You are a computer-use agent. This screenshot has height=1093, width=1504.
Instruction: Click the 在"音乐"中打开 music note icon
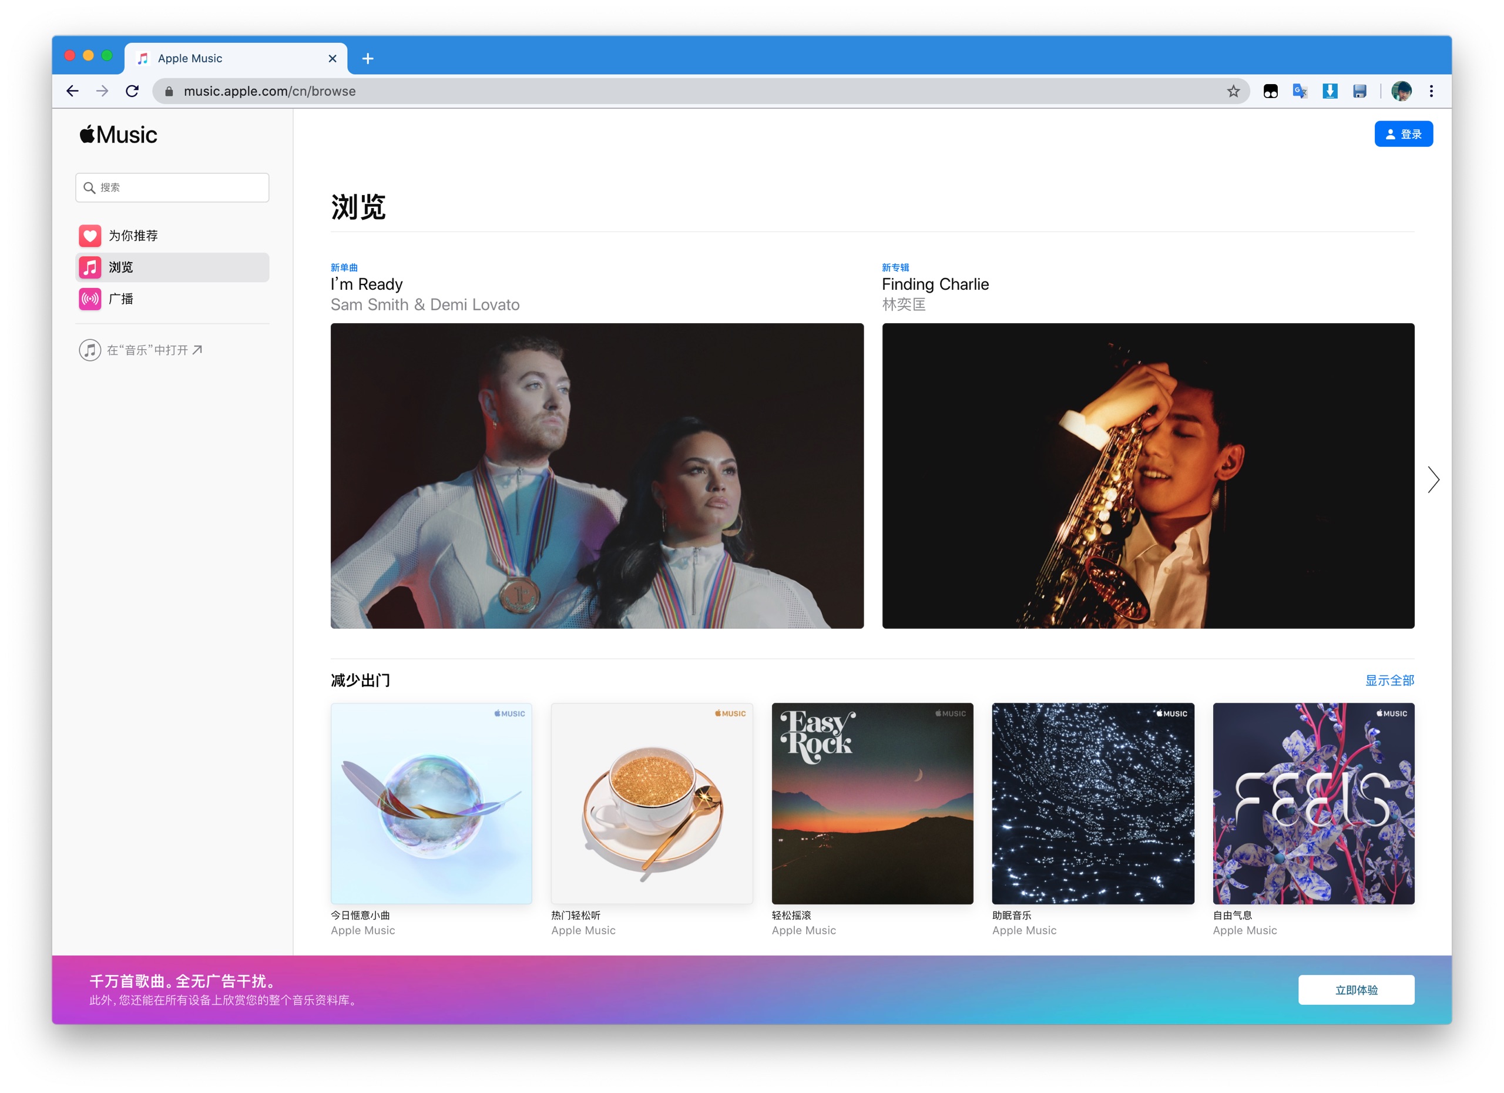click(90, 350)
